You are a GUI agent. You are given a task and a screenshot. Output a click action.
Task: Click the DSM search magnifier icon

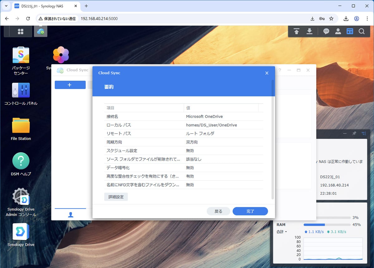point(362,31)
